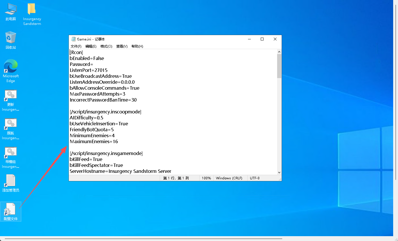
Task: Click the ServerHostname=Insurgency Sandstorm Server line
Action: pyautogui.click(x=121, y=171)
